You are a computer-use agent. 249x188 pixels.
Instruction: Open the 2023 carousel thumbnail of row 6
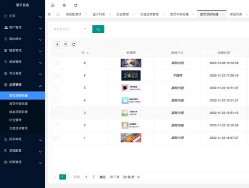(131, 76)
